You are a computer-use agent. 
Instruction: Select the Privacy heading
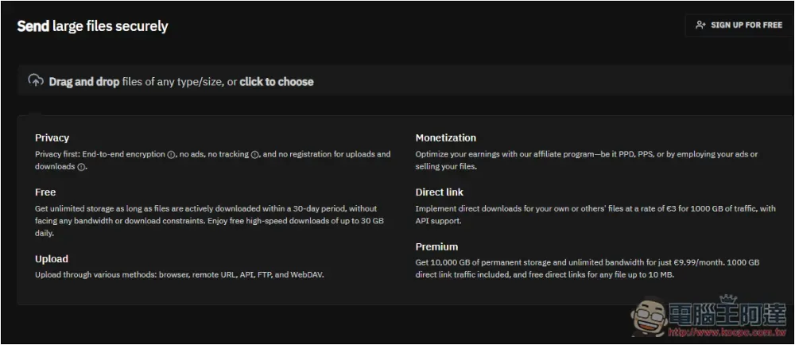click(52, 138)
